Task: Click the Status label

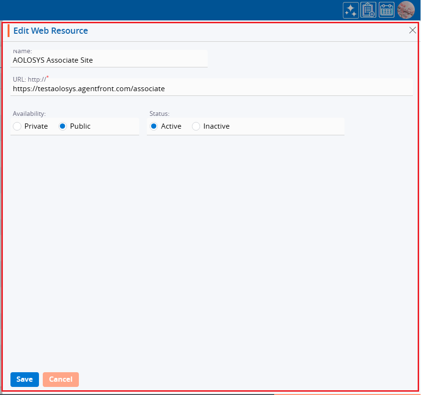Action: click(159, 113)
